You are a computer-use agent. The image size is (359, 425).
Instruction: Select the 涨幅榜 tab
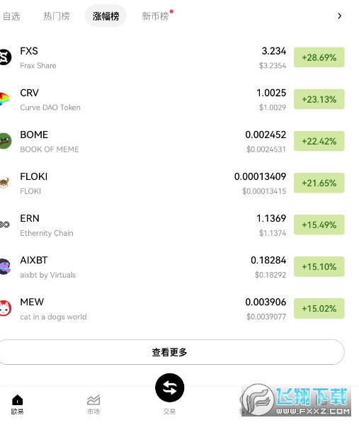(x=106, y=16)
